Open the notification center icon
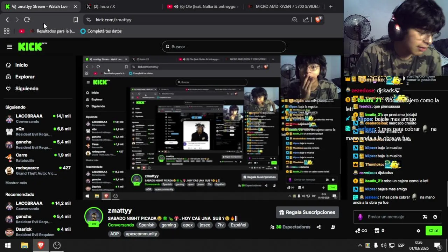The image size is (448, 252). pos(437,245)
